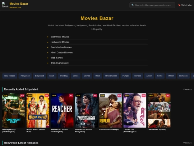Click The Get Out (Hindi/English) title
The width and height of the screenshot is (194, 146).
tap(130, 130)
